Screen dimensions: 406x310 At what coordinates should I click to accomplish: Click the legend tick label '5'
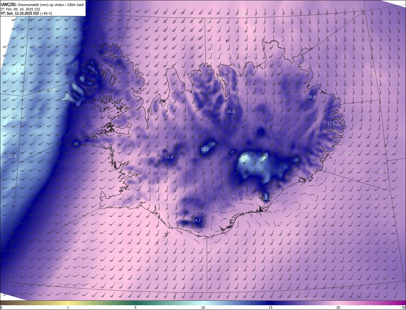135,307
